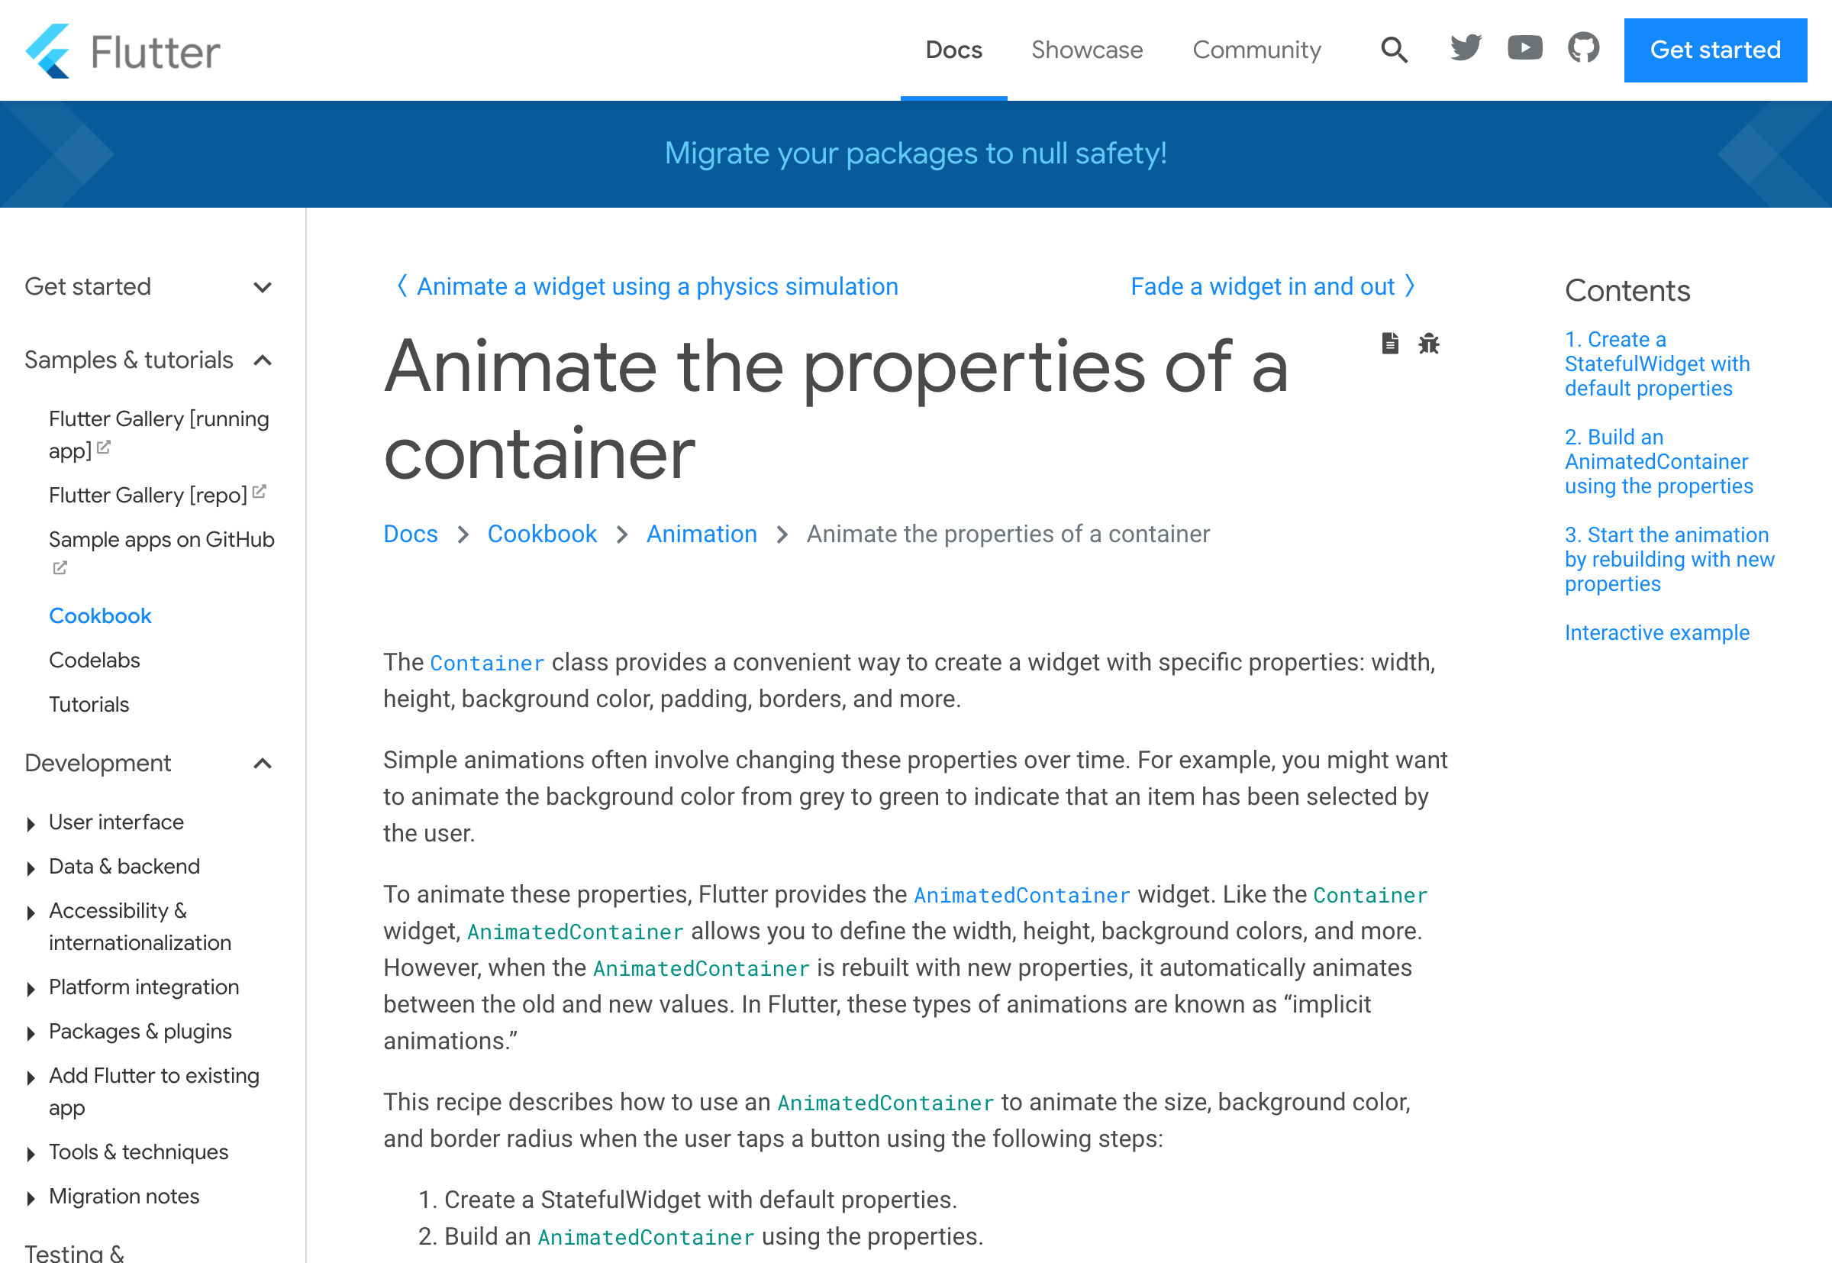The width and height of the screenshot is (1832, 1263).
Task: Collapse the Samples & tutorials section
Action: click(263, 360)
